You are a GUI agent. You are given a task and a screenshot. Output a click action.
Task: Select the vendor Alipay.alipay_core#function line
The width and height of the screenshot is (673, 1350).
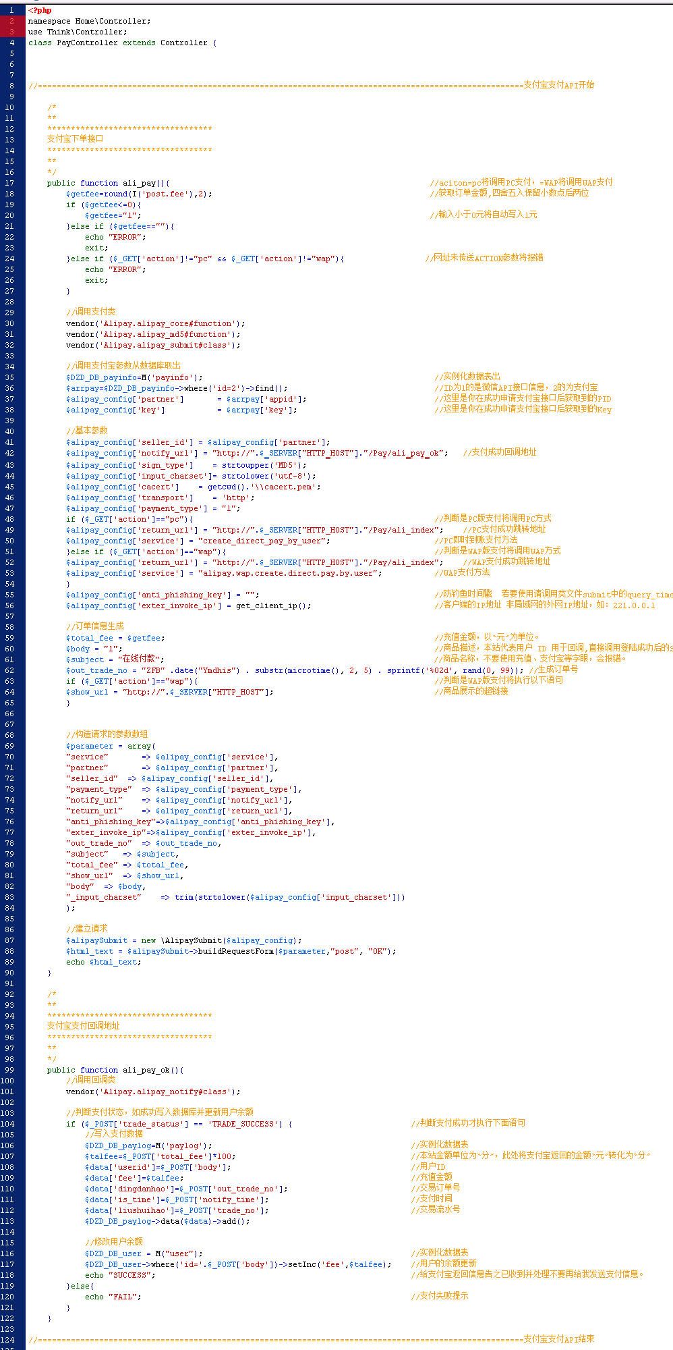pyautogui.click(x=155, y=323)
